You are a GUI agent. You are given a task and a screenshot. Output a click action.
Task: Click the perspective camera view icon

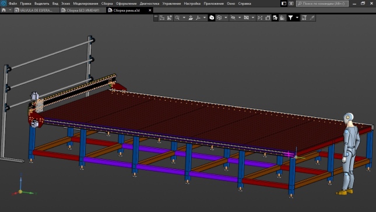[x=246, y=17]
